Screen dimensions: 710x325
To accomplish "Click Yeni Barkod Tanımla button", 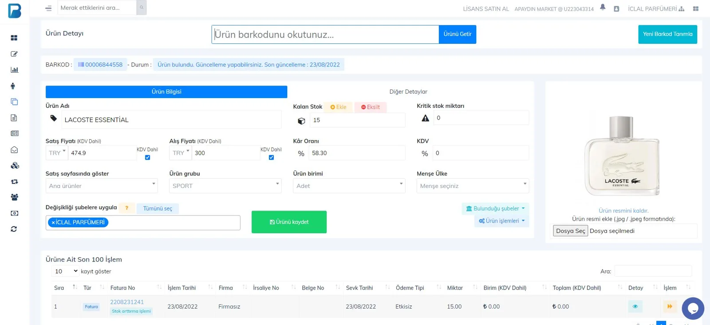I will point(667,34).
